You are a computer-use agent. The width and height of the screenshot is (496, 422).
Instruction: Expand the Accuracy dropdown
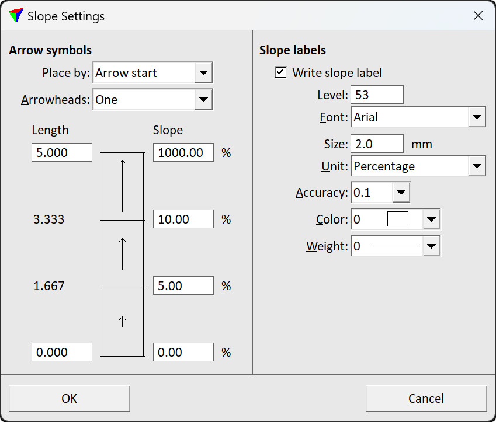coord(401,191)
